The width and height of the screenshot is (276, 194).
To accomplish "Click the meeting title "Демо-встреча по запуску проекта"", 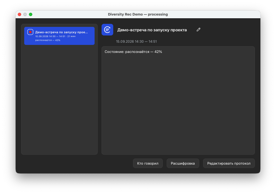I will (x=152, y=30).
